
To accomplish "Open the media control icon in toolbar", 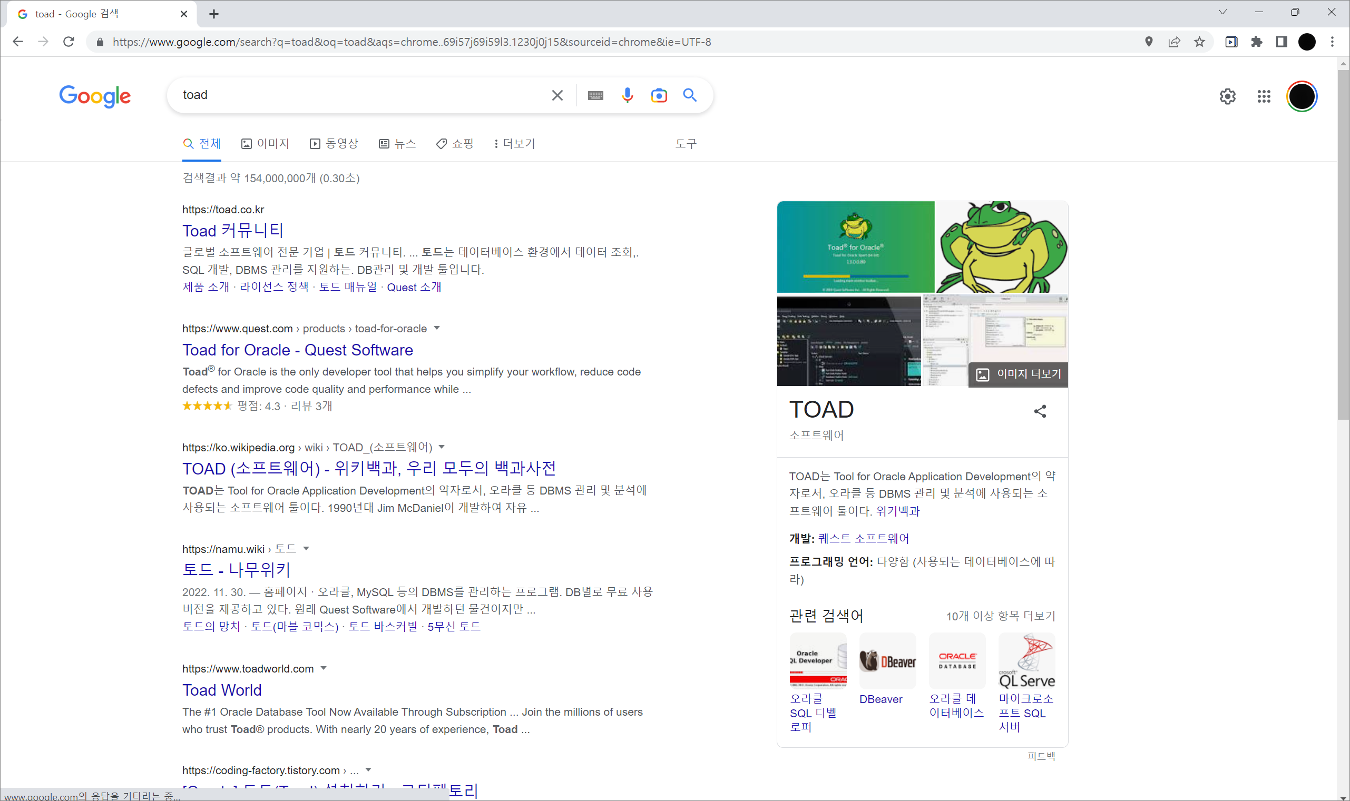I will (1231, 42).
